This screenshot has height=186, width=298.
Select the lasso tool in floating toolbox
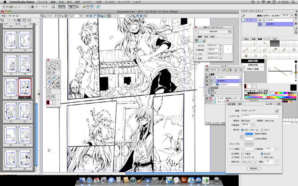pos(53,64)
